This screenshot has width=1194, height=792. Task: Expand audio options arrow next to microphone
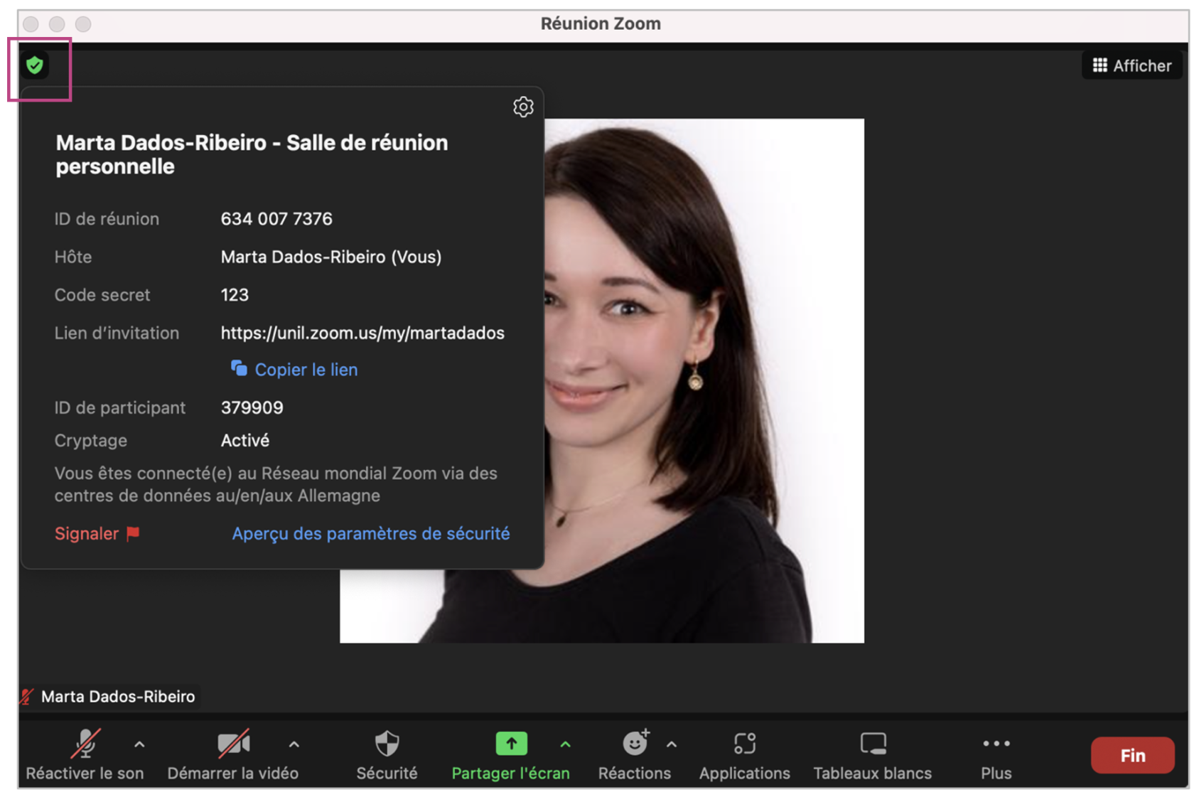tap(139, 744)
